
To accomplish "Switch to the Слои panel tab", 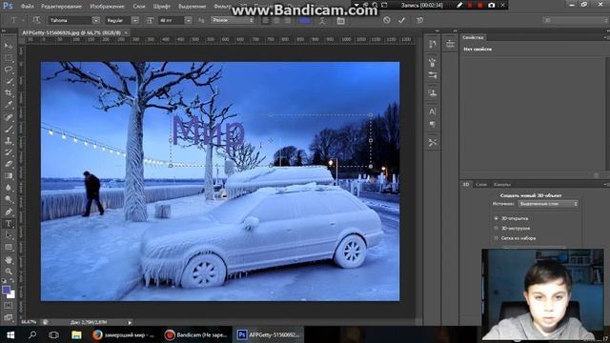I will (481, 184).
